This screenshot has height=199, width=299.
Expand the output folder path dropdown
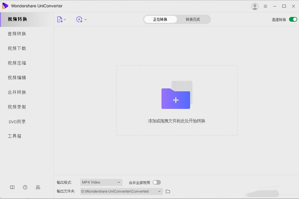pos(159,191)
